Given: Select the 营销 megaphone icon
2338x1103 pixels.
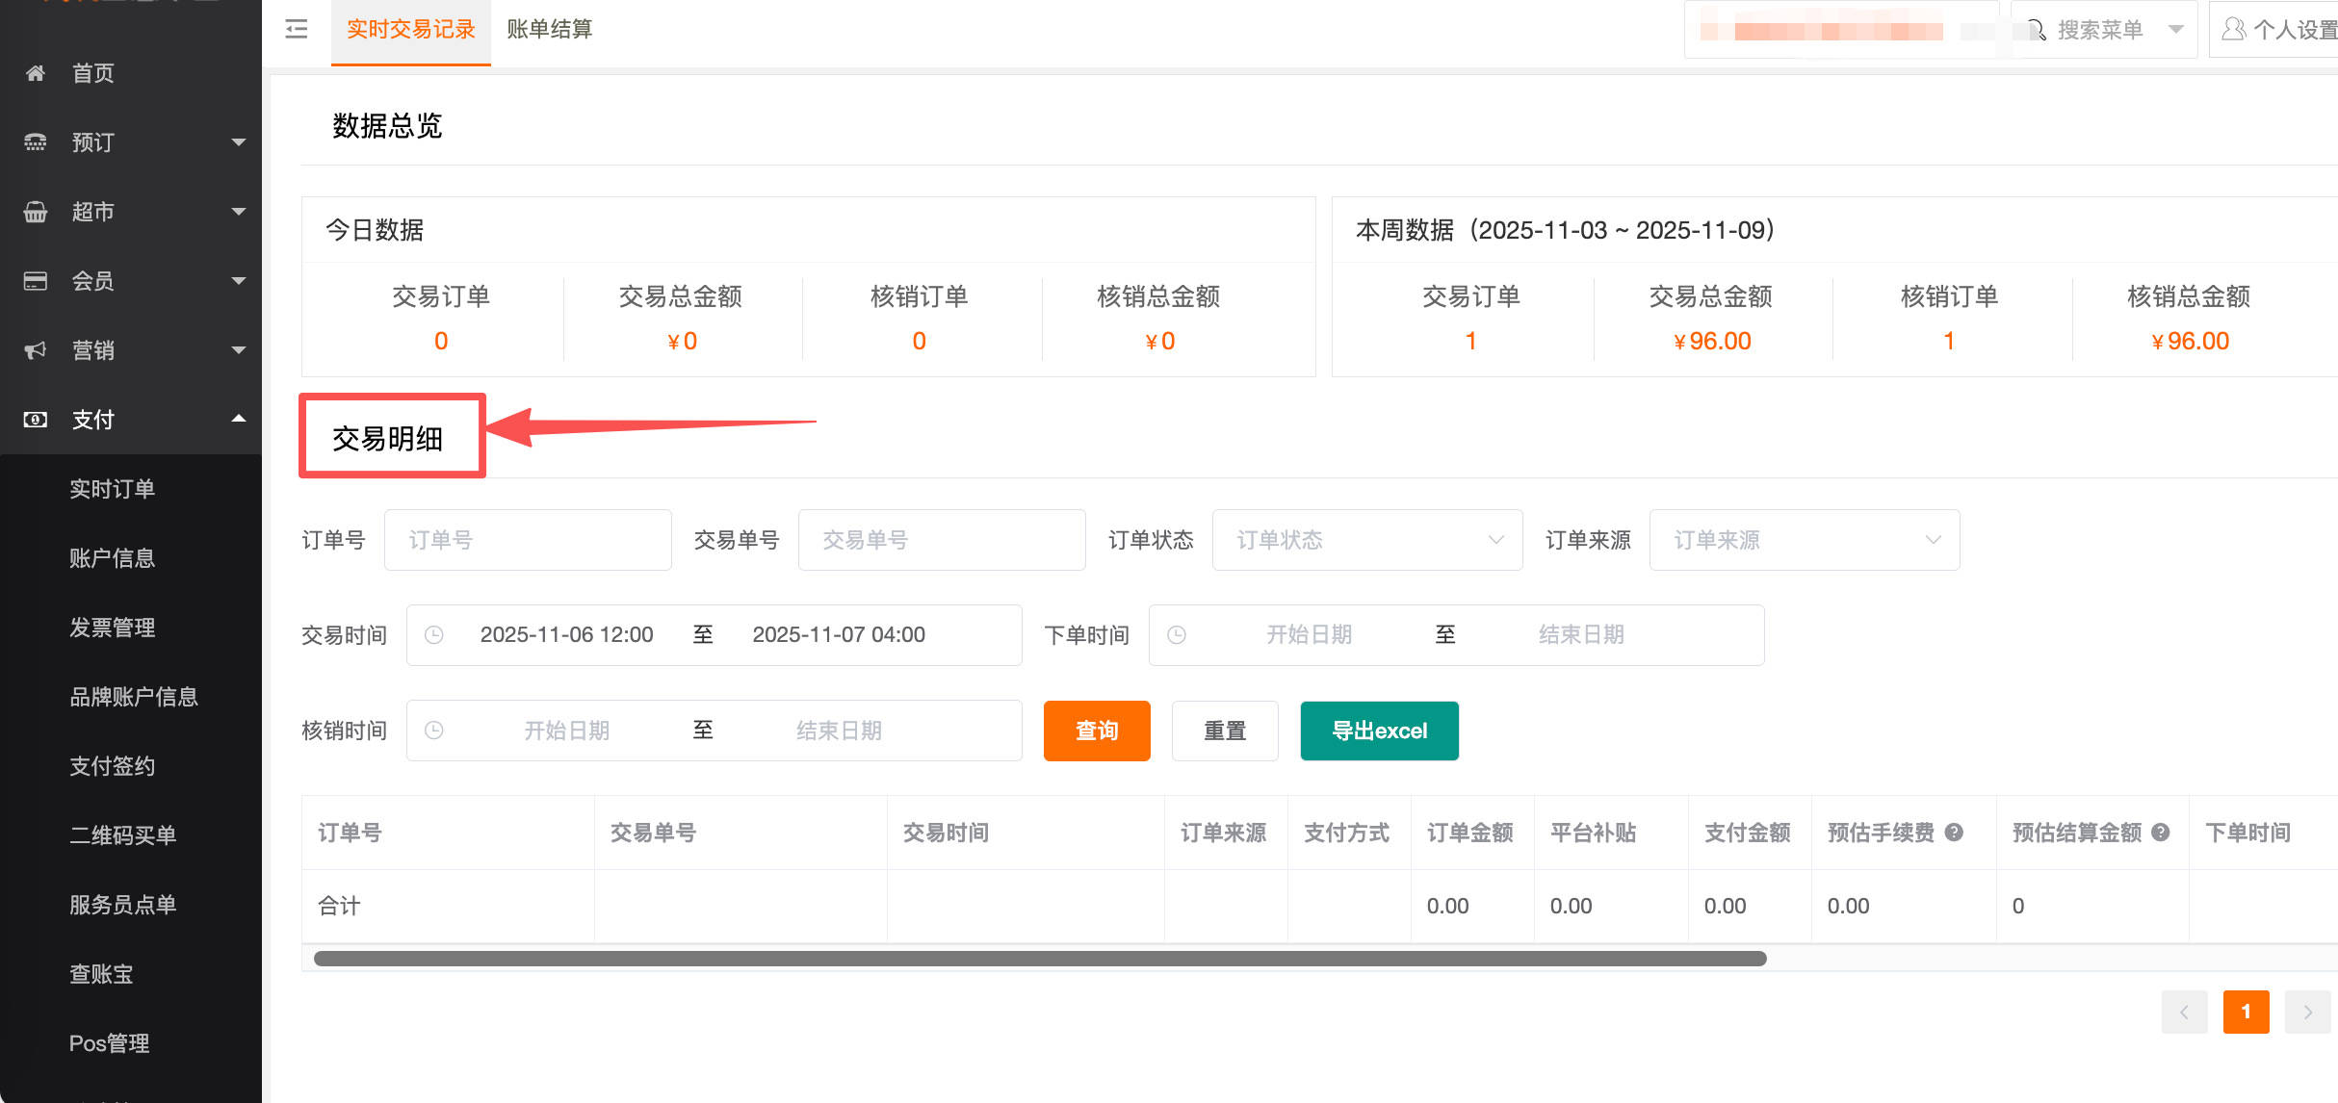Looking at the screenshot, I should click(x=36, y=350).
